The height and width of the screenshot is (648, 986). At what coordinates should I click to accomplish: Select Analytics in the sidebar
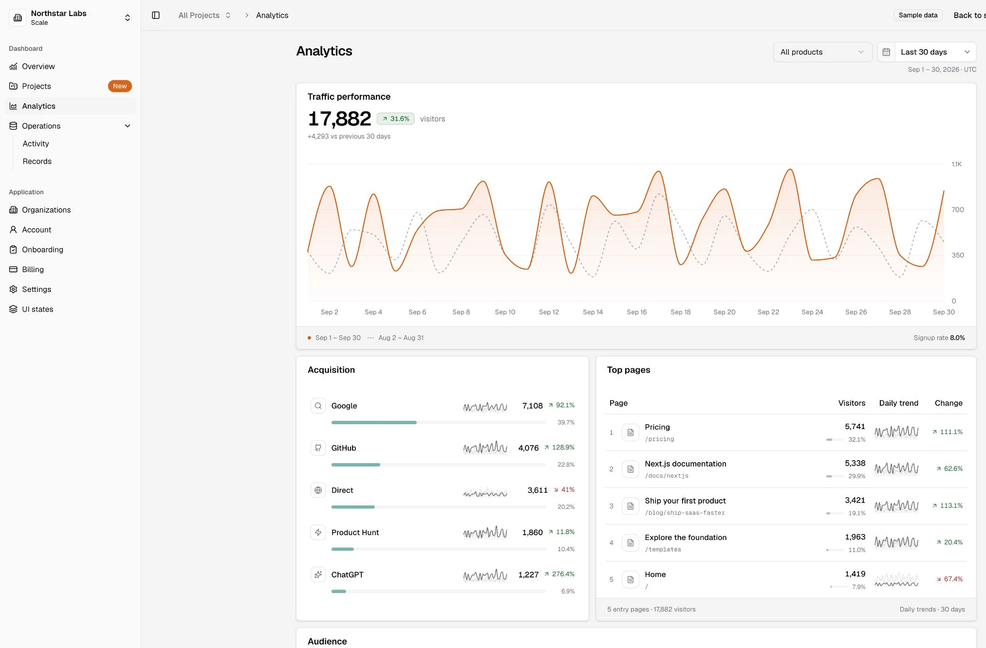click(x=71, y=106)
